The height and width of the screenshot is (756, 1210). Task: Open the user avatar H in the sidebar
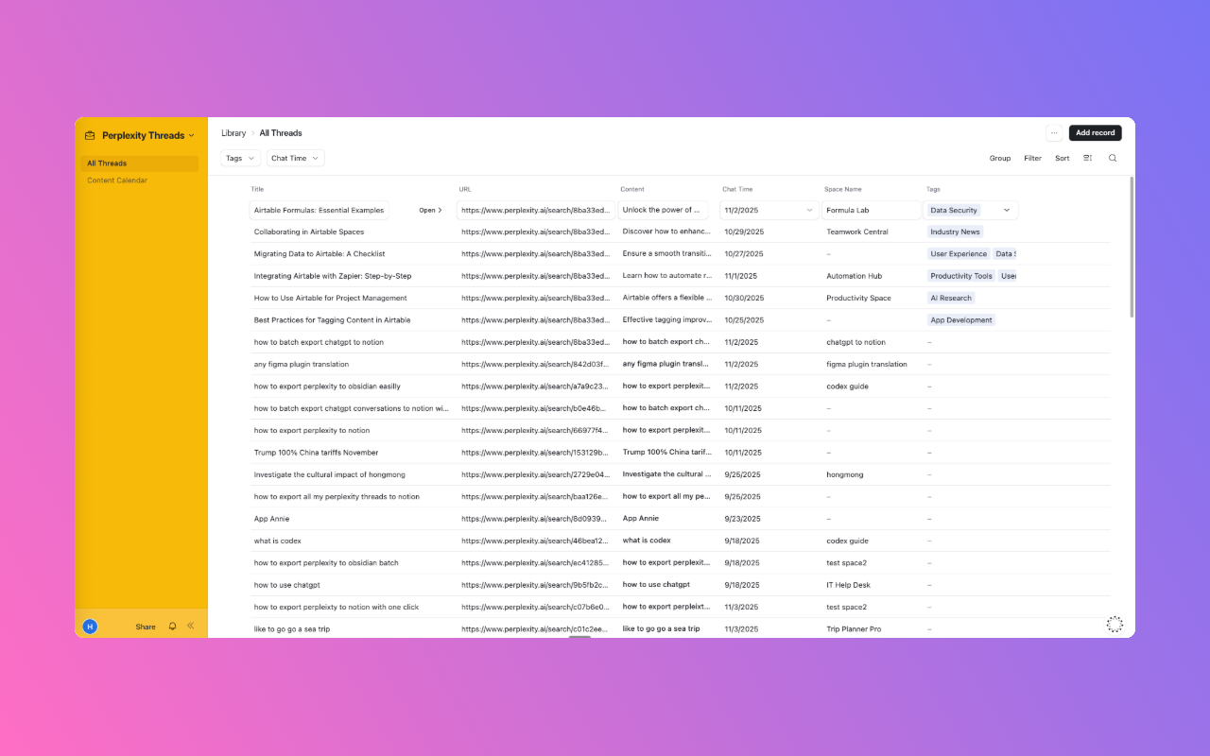[x=90, y=626]
